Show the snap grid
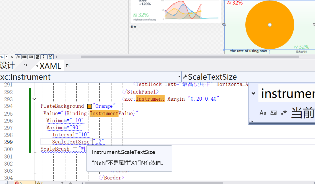The width and height of the screenshot is (315, 184). coord(24,57)
